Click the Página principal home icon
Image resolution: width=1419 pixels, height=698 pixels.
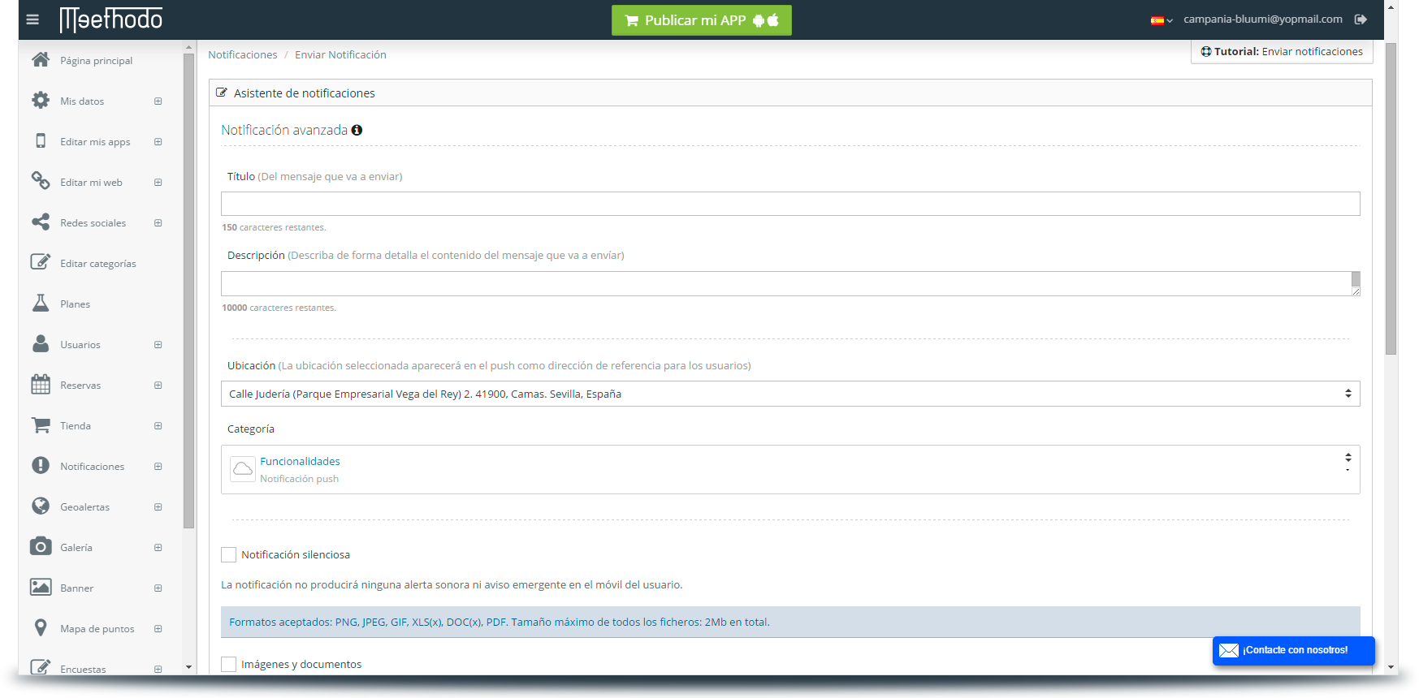point(41,60)
